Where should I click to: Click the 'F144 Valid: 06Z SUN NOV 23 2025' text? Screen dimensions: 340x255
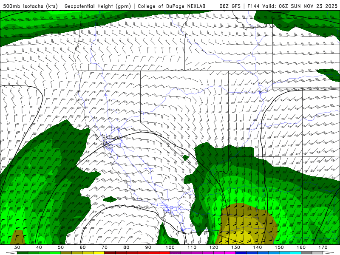tap(292, 6)
